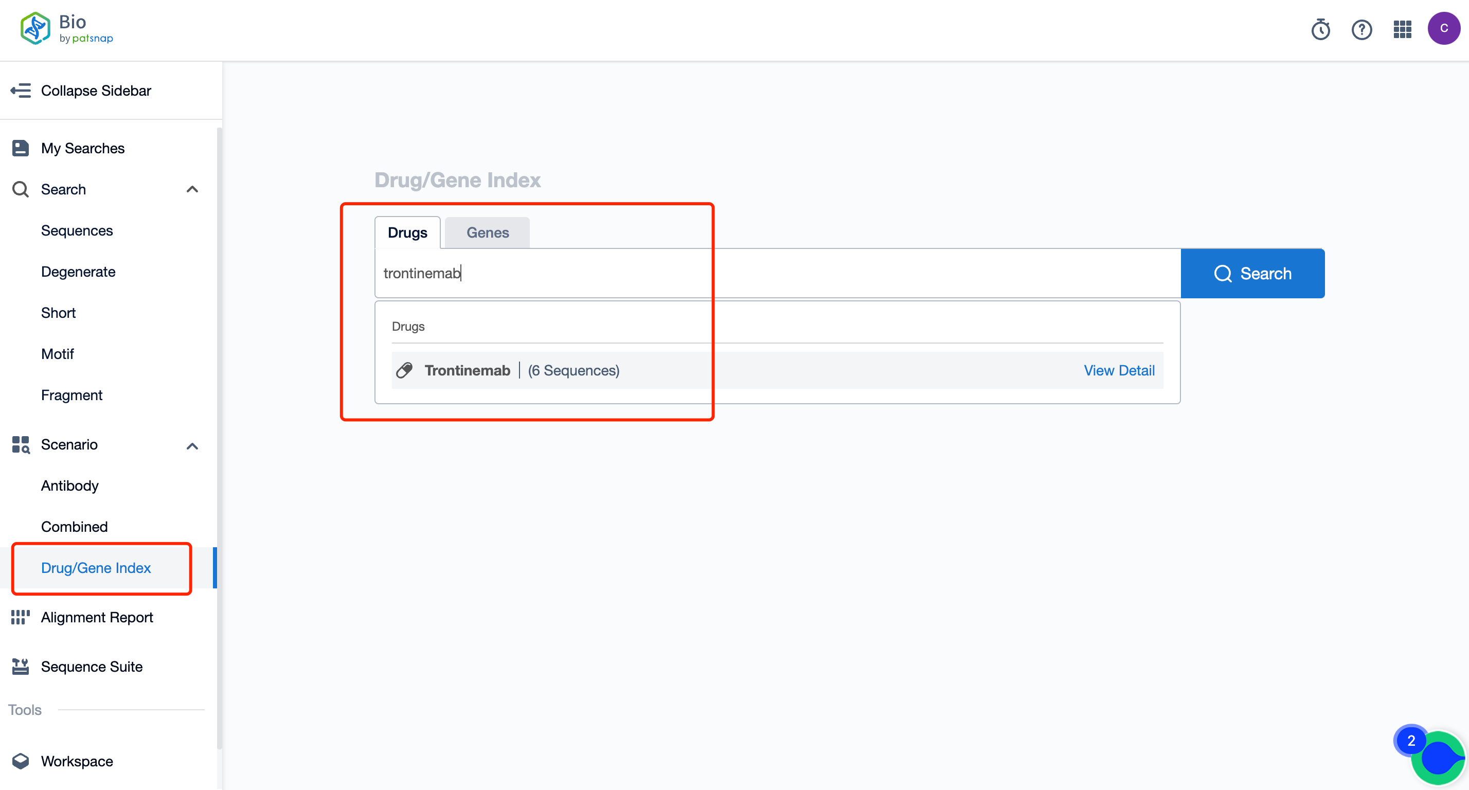Select the Drugs tab in Drug/Gene Index

coord(407,232)
